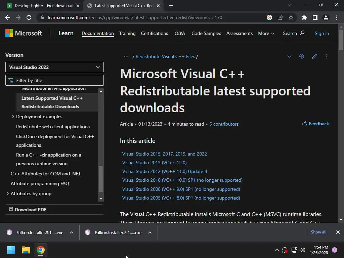This screenshot has width=344, height=258.
Task: Click the Feedback button
Action: [x=315, y=124]
